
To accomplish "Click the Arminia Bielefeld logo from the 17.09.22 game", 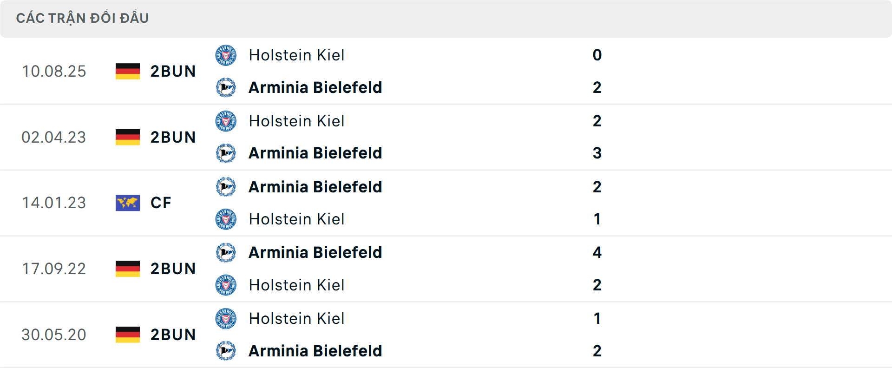I will click(226, 252).
